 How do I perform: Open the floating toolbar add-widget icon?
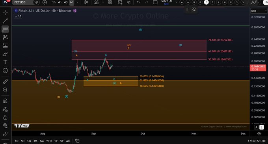194,9
